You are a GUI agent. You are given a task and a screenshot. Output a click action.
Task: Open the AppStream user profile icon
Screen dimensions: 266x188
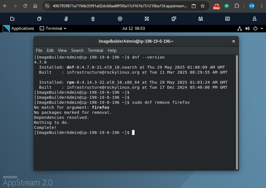tap(255, 19)
